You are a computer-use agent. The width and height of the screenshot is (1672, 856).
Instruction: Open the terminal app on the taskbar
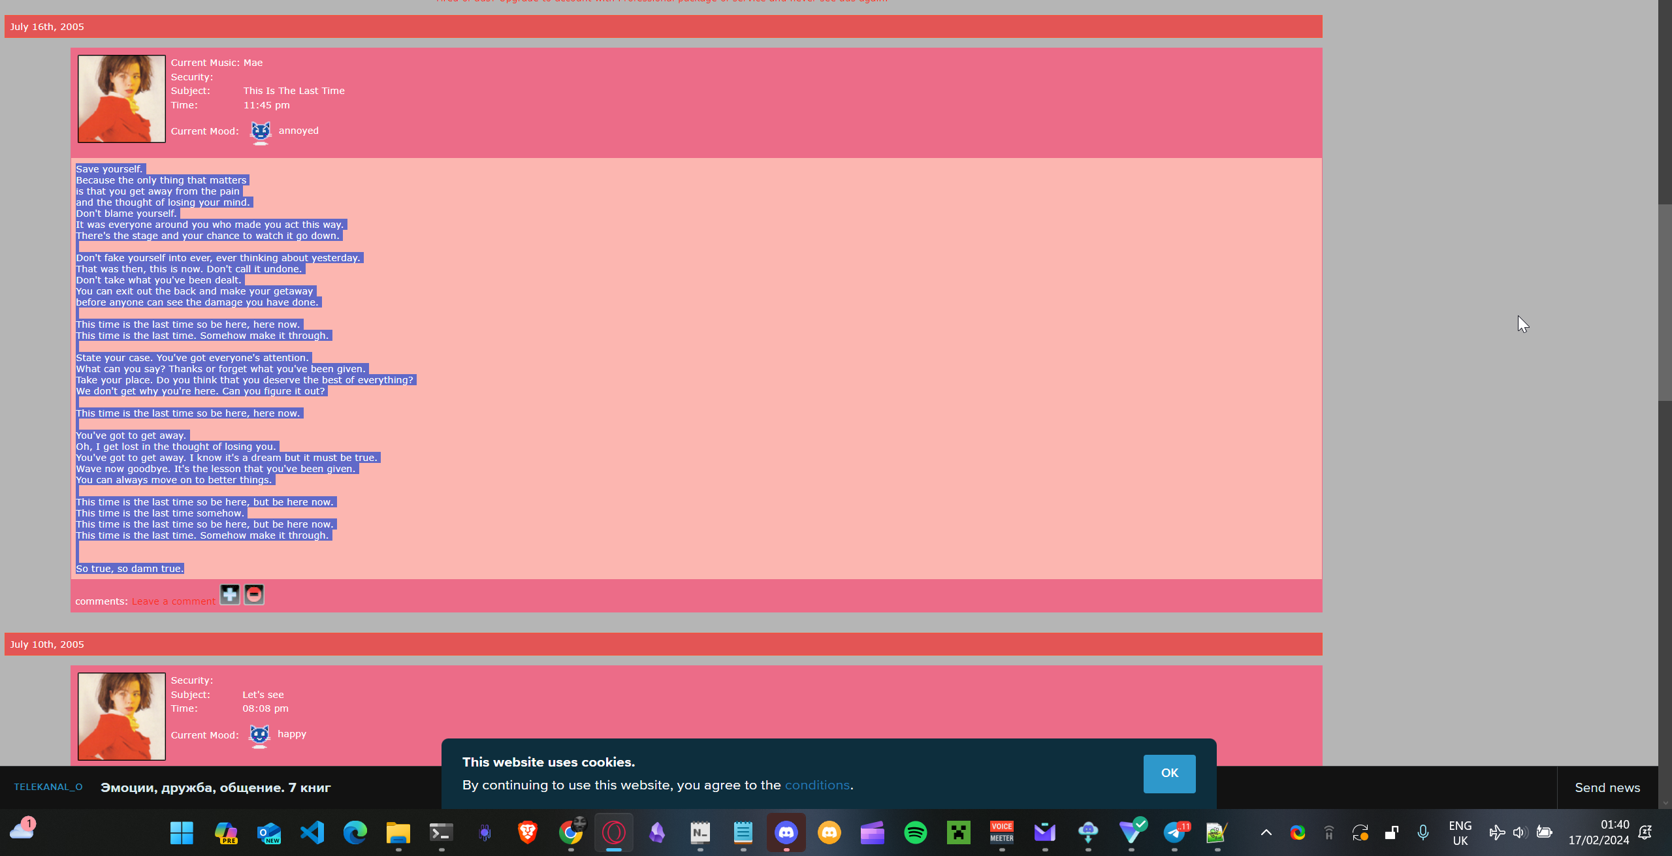click(442, 832)
